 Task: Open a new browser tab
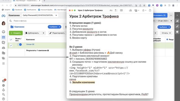click(x=44, y=1)
